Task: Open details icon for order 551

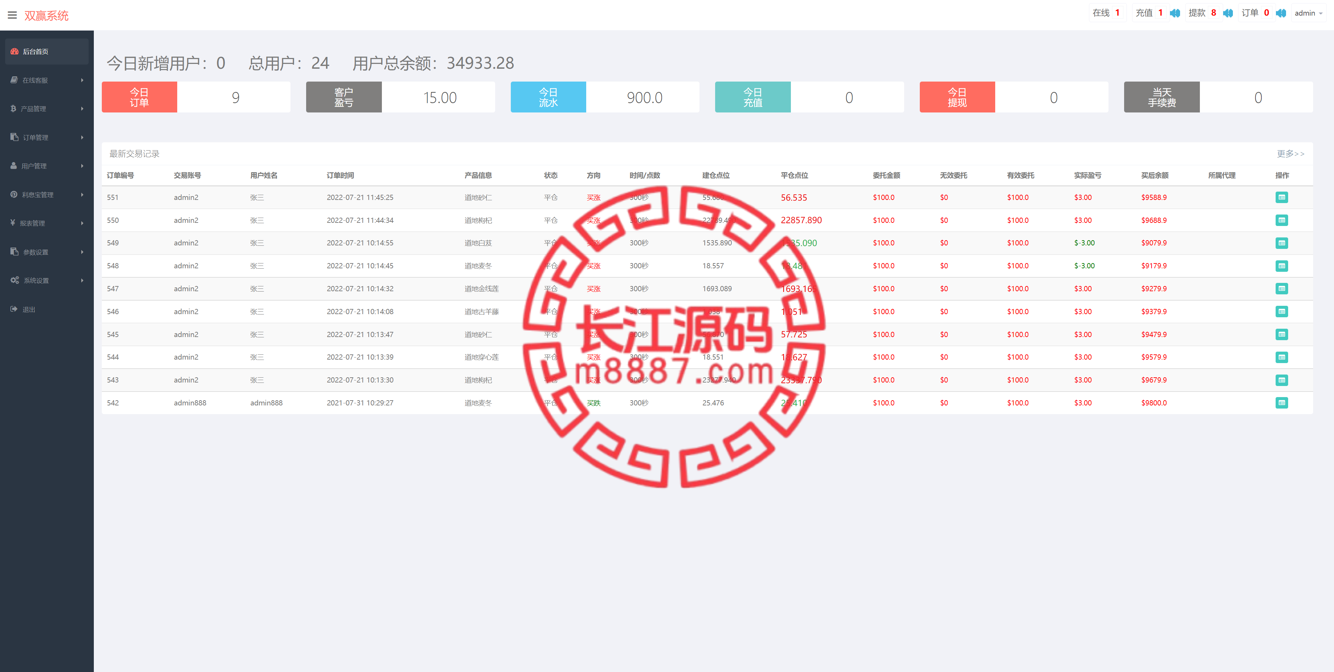Action: click(1282, 197)
